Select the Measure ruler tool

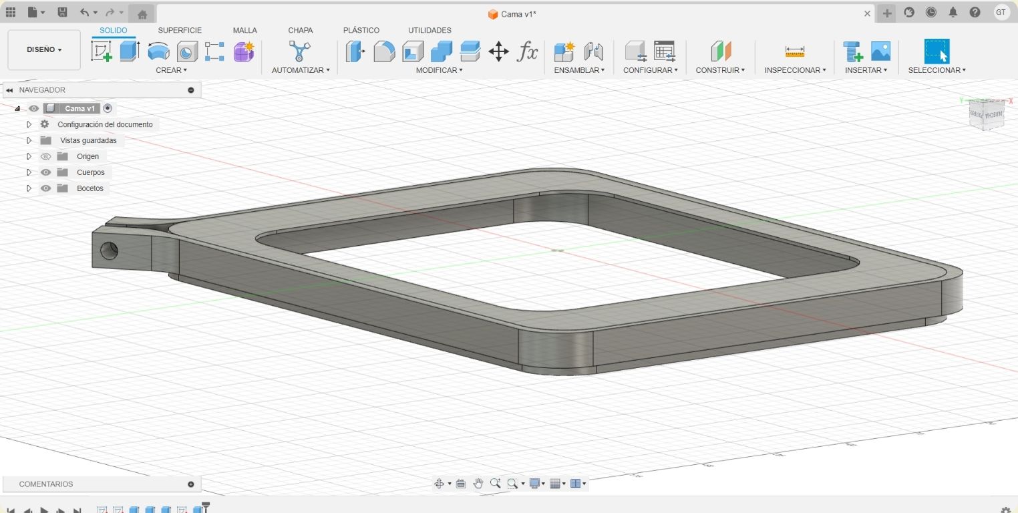point(795,51)
